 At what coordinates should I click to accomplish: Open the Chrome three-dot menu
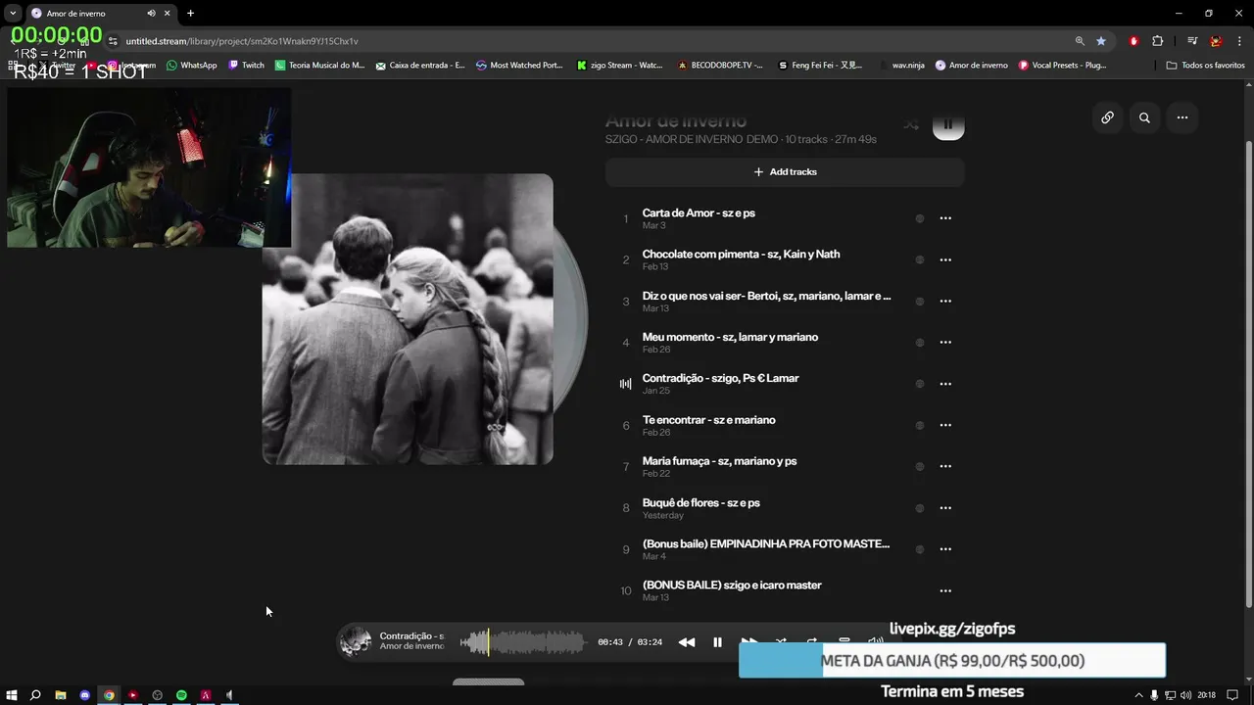click(x=1240, y=41)
